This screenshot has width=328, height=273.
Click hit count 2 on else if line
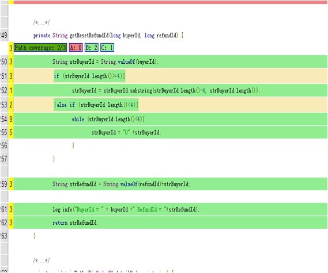tap(11, 105)
